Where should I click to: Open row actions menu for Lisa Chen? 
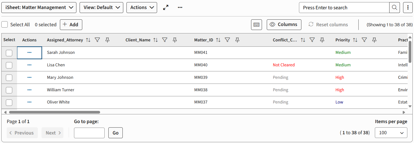[x=29, y=65]
